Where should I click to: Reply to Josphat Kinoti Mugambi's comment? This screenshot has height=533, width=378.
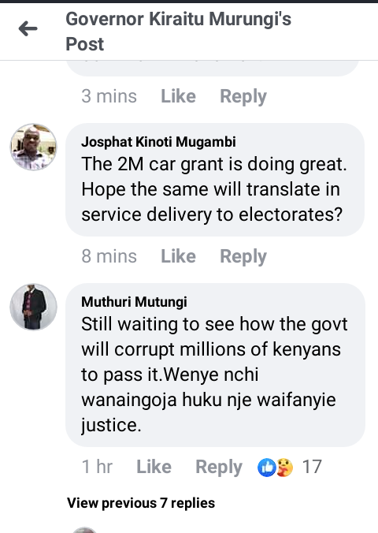tap(243, 257)
